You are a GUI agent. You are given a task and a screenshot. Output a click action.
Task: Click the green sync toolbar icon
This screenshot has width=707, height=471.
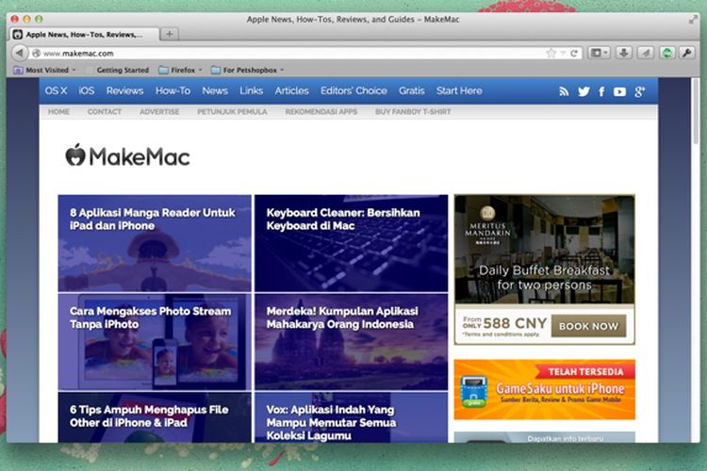[x=667, y=53]
